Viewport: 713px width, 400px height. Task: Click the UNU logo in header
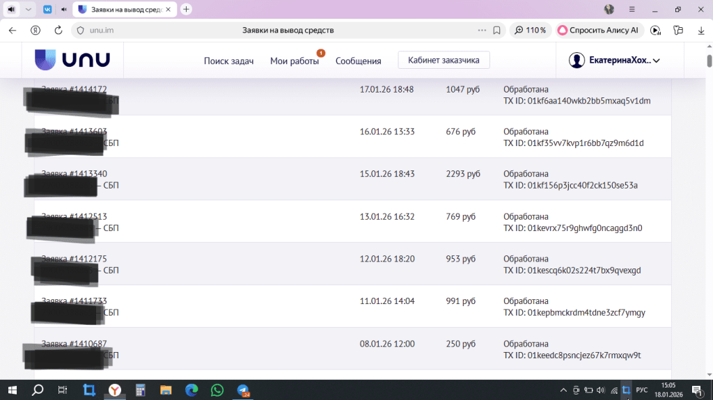tap(72, 60)
